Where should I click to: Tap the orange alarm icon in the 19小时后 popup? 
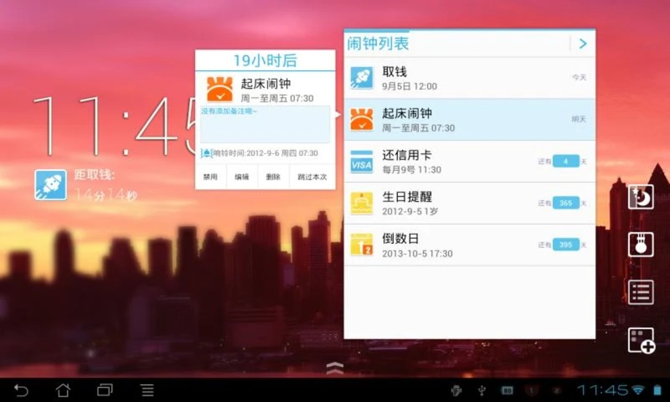pyautogui.click(x=220, y=89)
